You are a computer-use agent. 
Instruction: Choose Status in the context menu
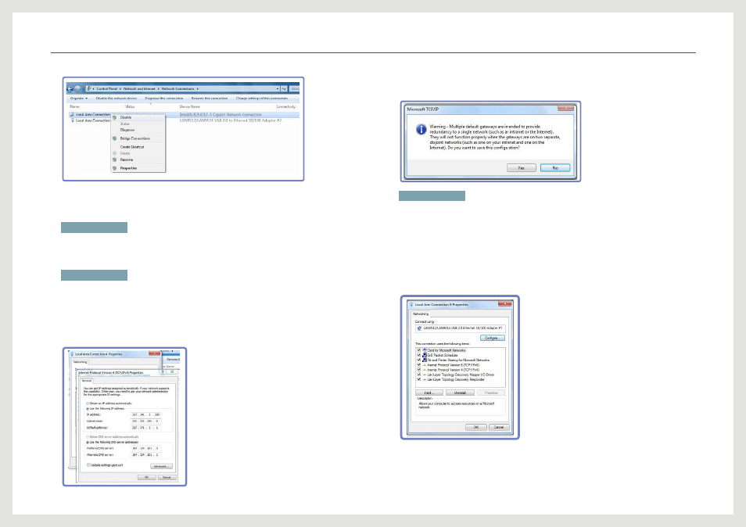pyautogui.click(x=138, y=124)
